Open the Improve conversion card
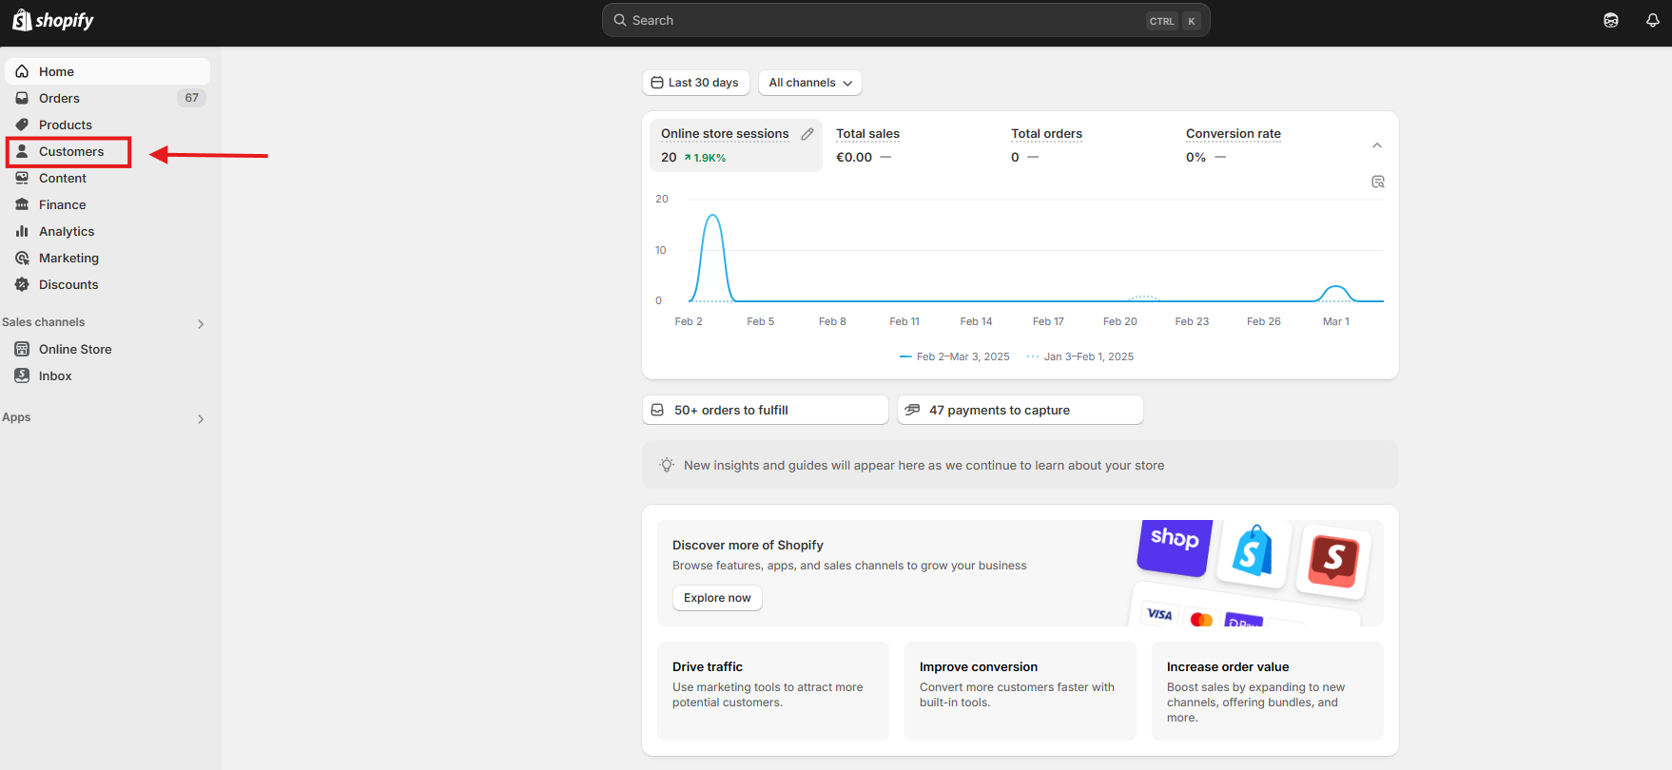The image size is (1672, 770). coord(1021,691)
